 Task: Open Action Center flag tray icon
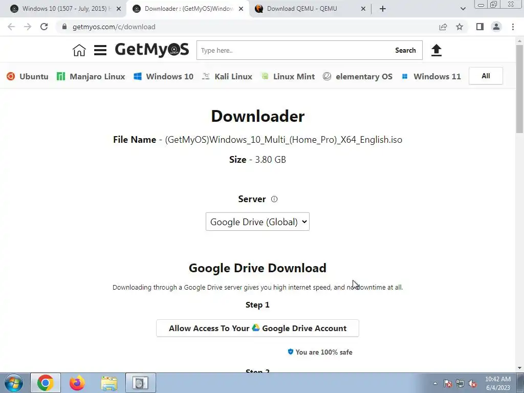coord(448,384)
